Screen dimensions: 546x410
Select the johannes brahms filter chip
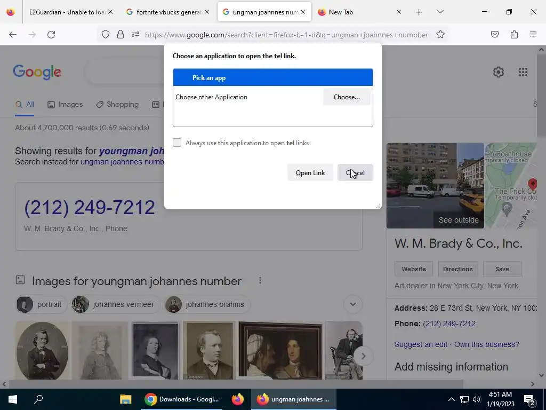coord(207,304)
